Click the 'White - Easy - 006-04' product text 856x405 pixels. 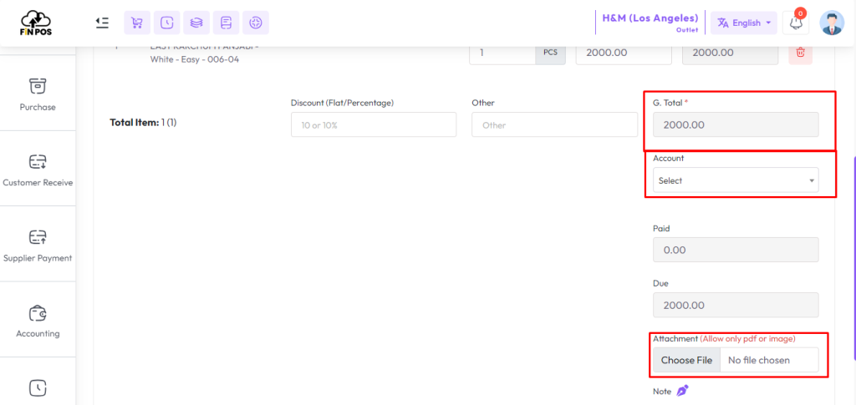194,60
